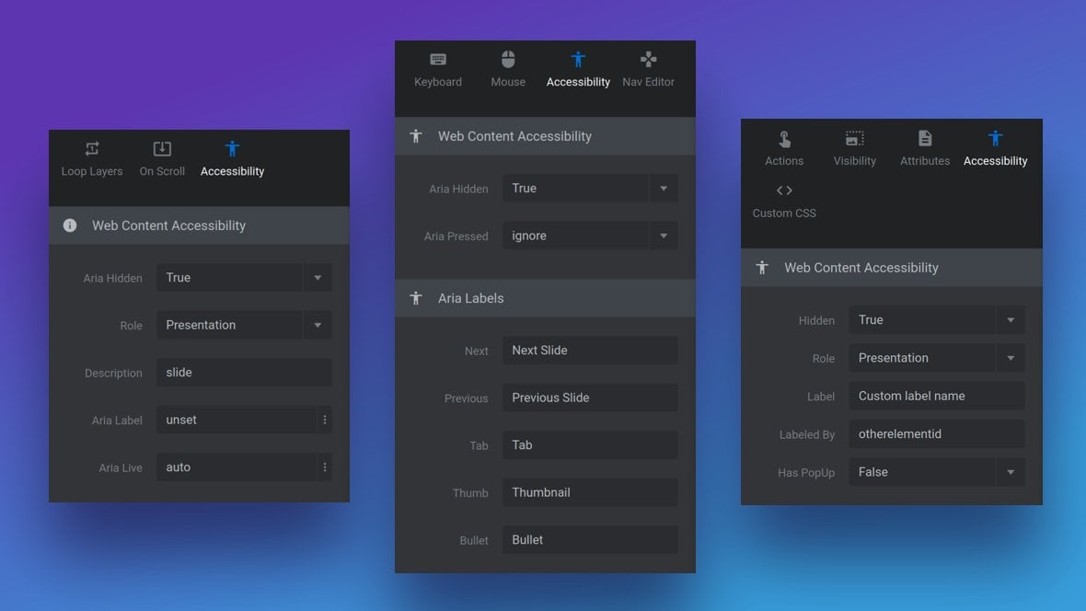This screenshot has height=611, width=1086.
Task: Click right panel Web Content Accessibility header
Action: (x=892, y=268)
